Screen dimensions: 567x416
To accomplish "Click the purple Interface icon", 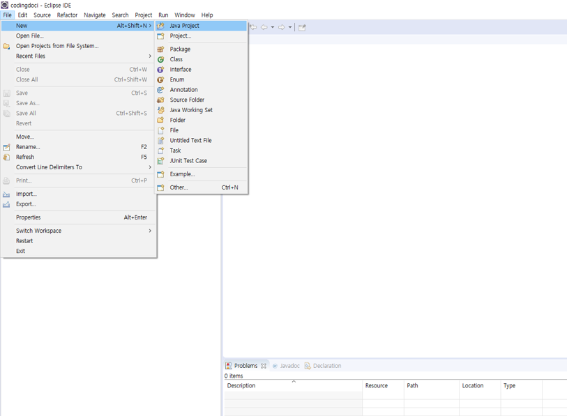I will click(x=160, y=70).
